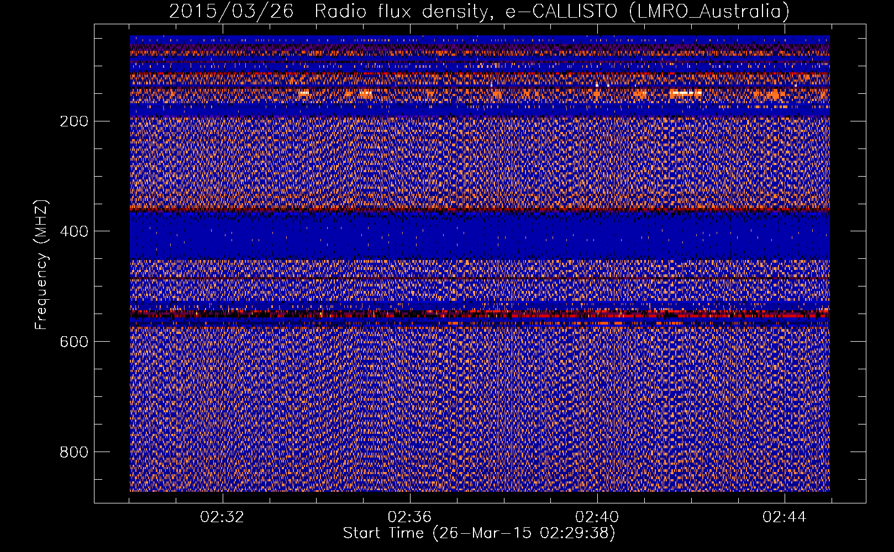Click the '02:32' time tick label
Viewport: 894px width, 552px height.
coord(222,517)
